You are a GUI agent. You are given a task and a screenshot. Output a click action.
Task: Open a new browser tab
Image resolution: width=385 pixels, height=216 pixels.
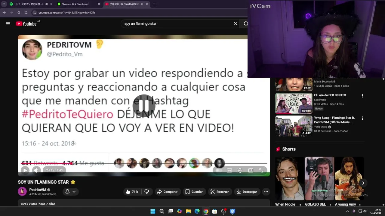(x=154, y=4)
